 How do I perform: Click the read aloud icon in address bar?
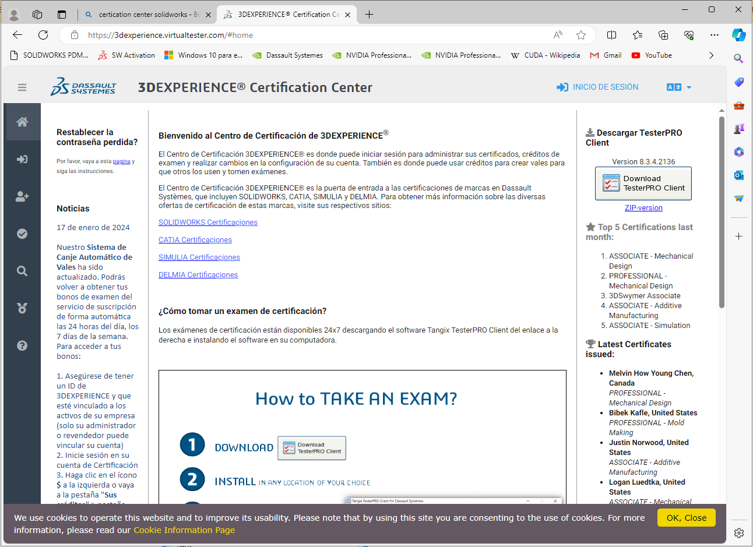click(558, 35)
